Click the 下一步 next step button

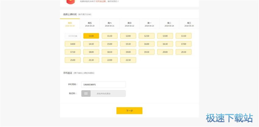[x=129, y=111]
